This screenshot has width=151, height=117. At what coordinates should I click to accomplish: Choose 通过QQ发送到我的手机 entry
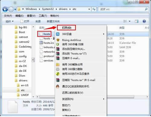point(81,86)
